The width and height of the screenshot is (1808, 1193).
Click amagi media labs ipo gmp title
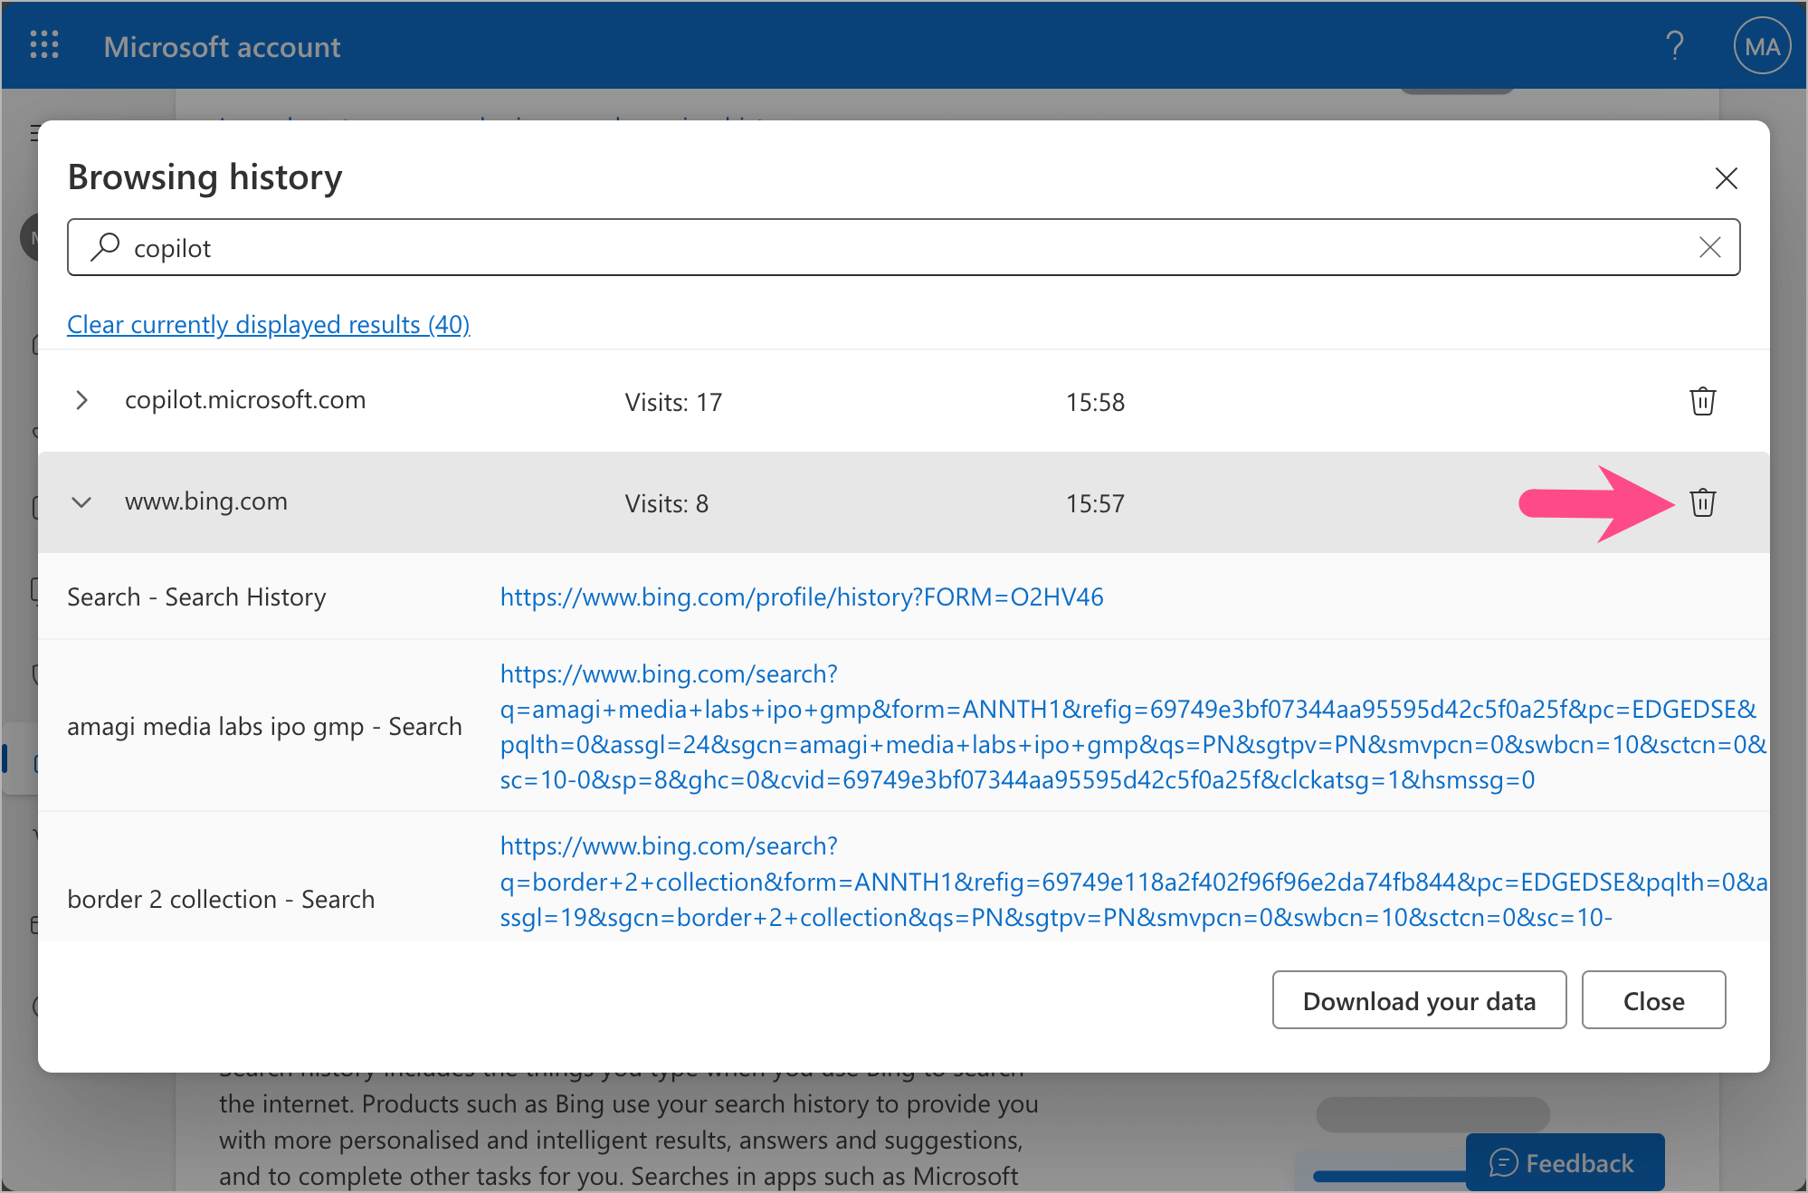(264, 727)
